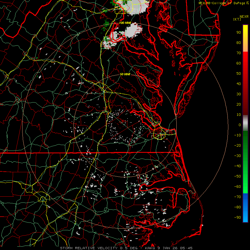Viewport: 250px width, 250px height.
Task: Pick the light blue bottom segment of the color bar
Action: tap(245, 217)
